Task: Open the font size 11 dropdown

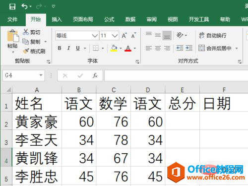Action: click(115, 35)
